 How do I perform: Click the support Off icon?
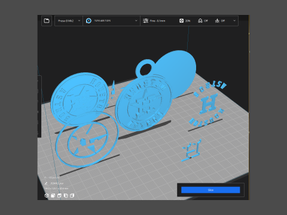pyautogui.click(x=200, y=21)
